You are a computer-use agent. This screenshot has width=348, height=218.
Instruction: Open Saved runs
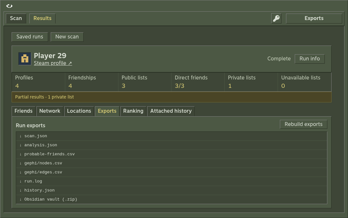tap(30, 37)
